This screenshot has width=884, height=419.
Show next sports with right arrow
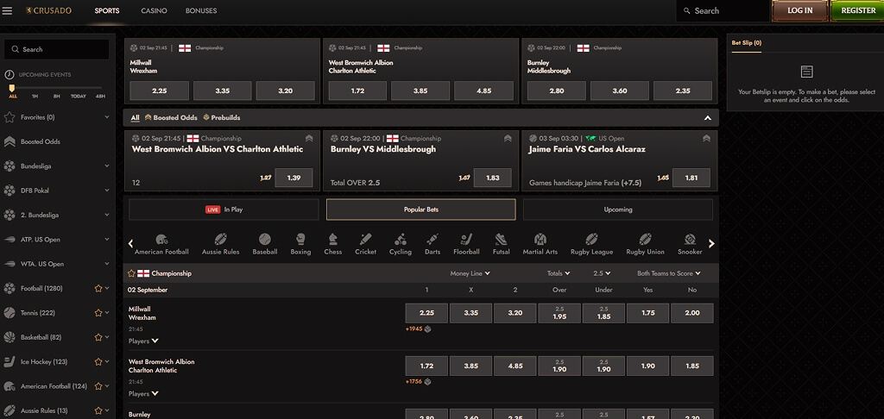point(711,244)
